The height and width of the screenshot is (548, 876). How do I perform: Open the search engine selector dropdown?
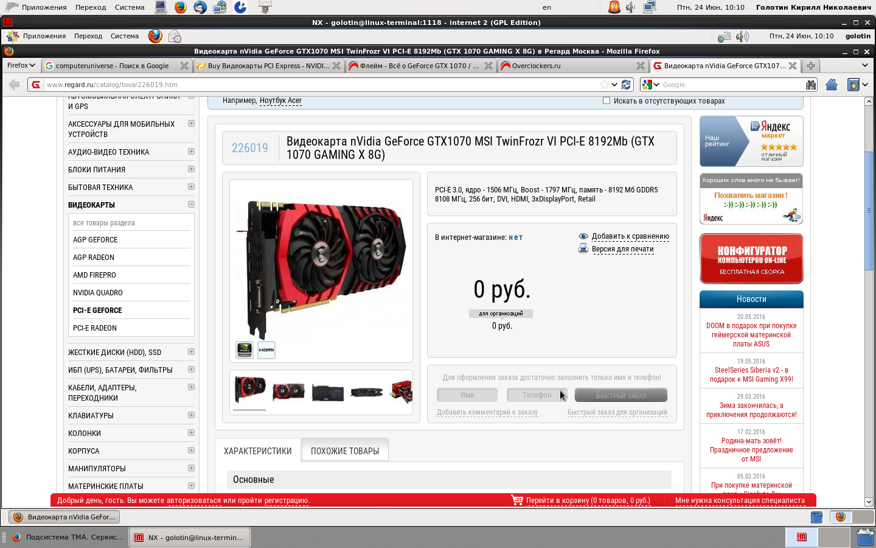[650, 85]
